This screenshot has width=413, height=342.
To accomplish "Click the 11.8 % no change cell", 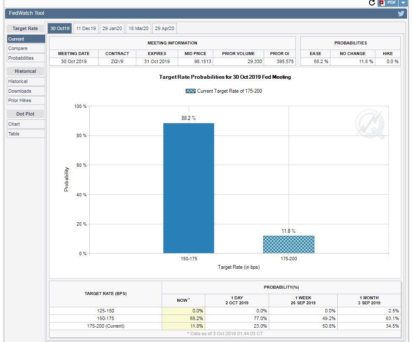I will click(352, 61).
